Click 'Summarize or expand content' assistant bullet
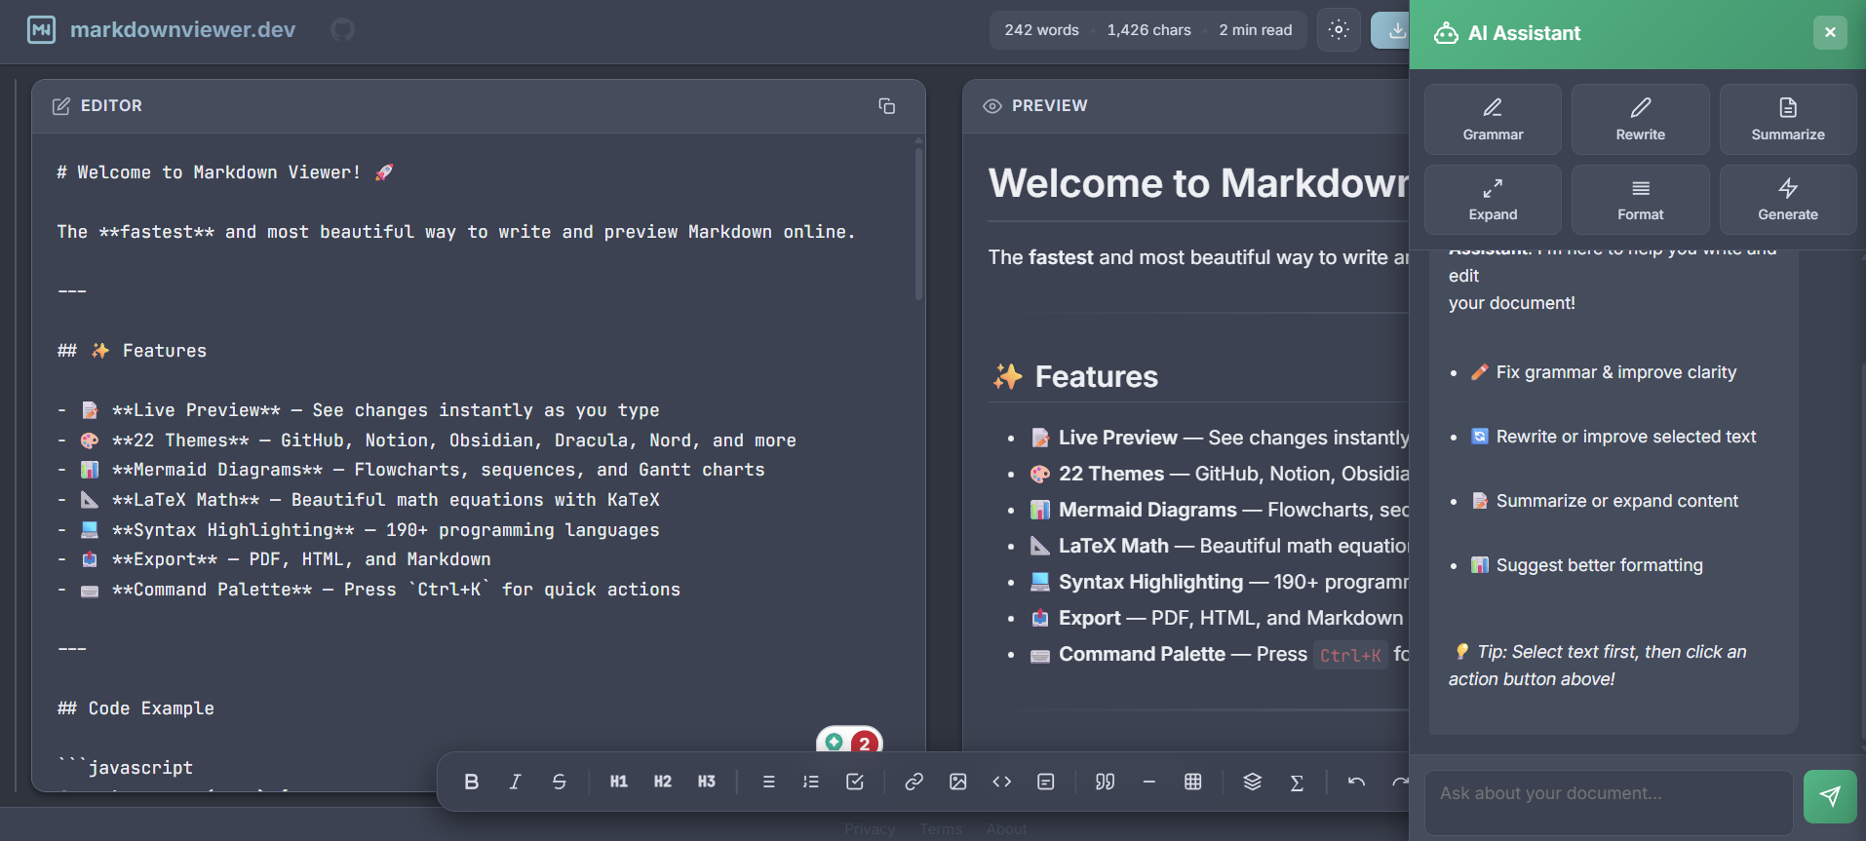The height and width of the screenshot is (841, 1866). 1616,501
